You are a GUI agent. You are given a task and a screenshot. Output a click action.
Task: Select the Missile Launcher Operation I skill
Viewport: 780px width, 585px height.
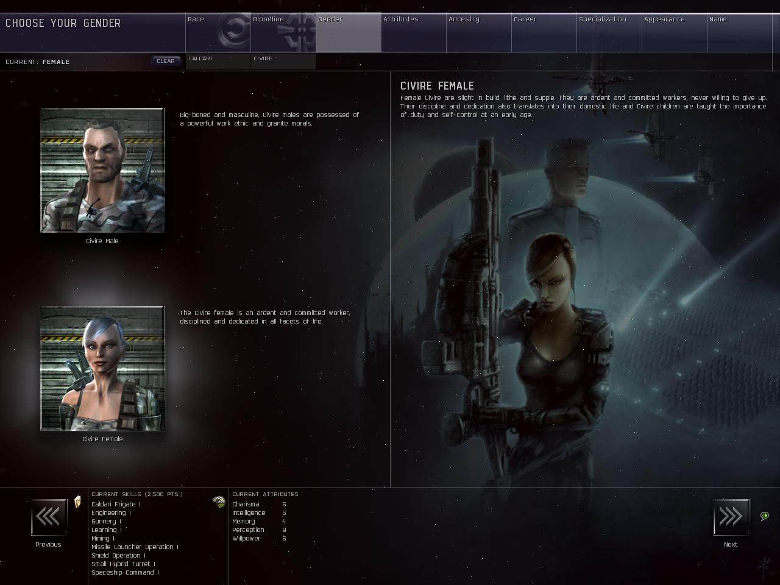click(x=135, y=547)
